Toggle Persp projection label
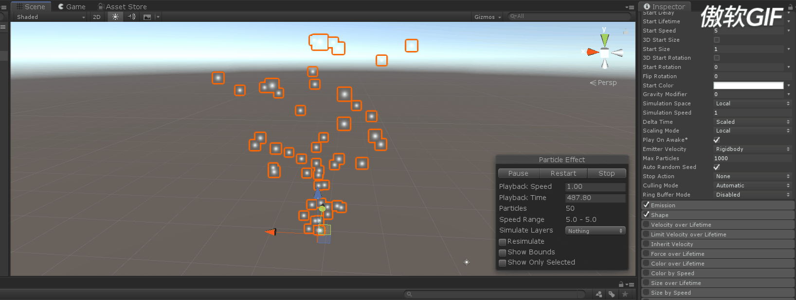This screenshot has width=796, height=300. (x=603, y=83)
